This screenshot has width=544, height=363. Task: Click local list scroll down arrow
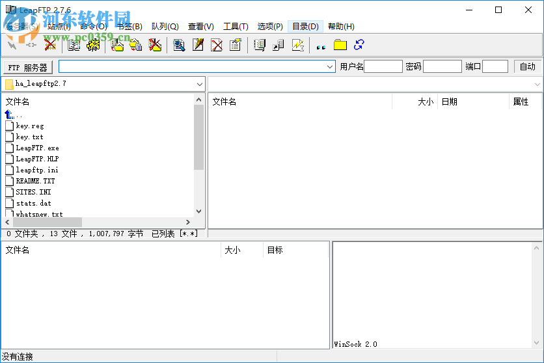[x=199, y=211]
